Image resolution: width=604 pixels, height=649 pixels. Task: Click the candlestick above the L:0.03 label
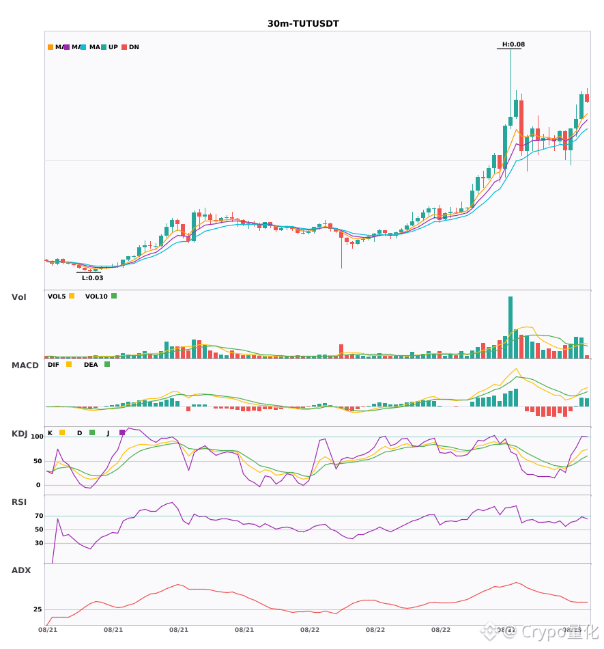point(90,271)
